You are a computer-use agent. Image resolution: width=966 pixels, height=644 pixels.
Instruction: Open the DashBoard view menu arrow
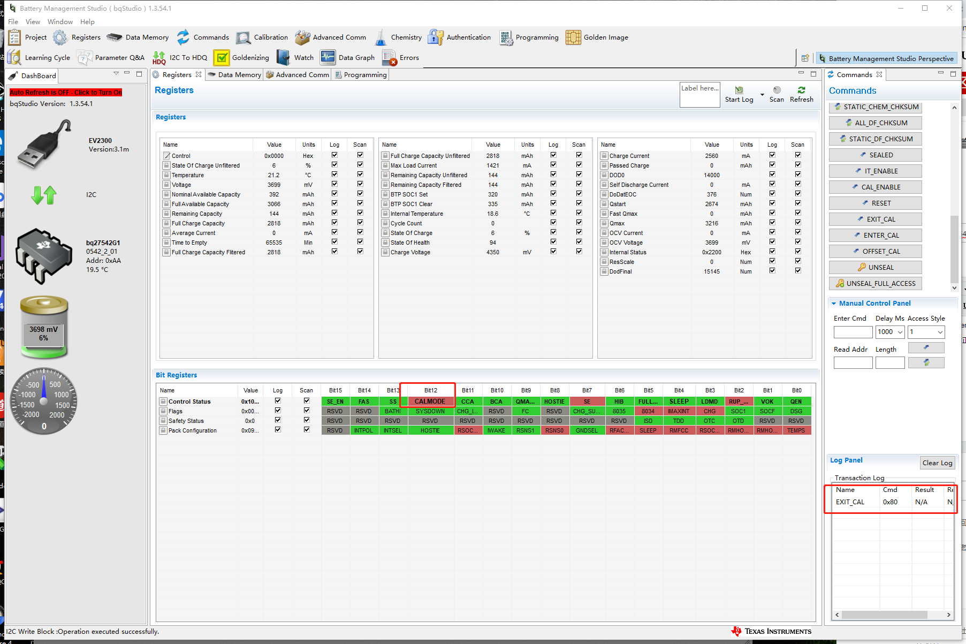(116, 73)
